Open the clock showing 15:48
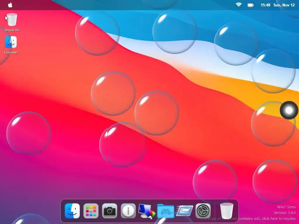This screenshot has width=299, height=224. click(x=265, y=5)
